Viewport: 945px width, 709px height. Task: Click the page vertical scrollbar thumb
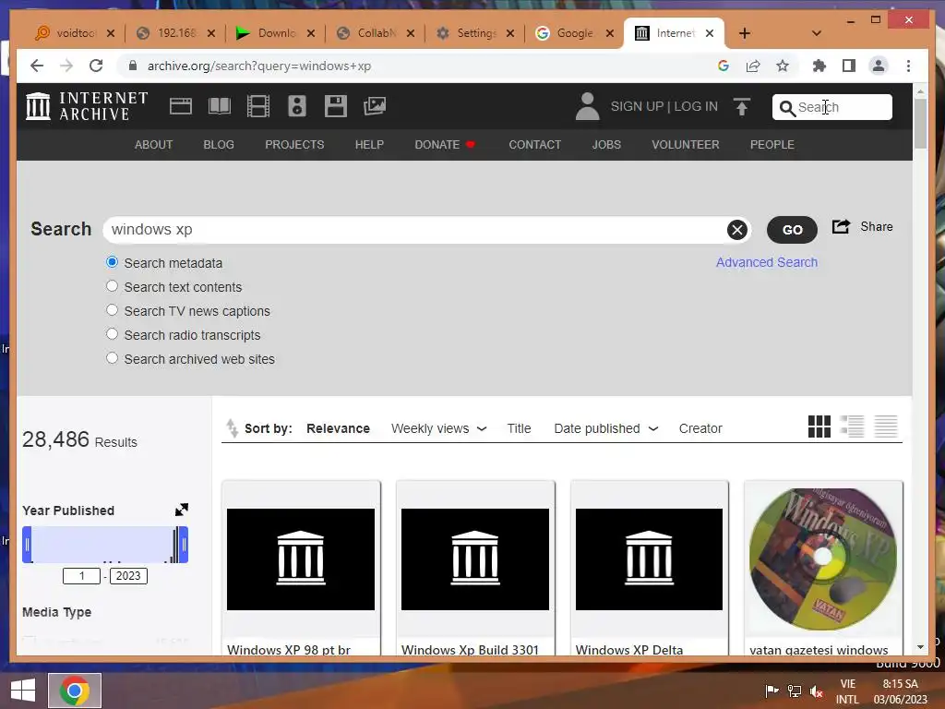[x=920, y=123]
